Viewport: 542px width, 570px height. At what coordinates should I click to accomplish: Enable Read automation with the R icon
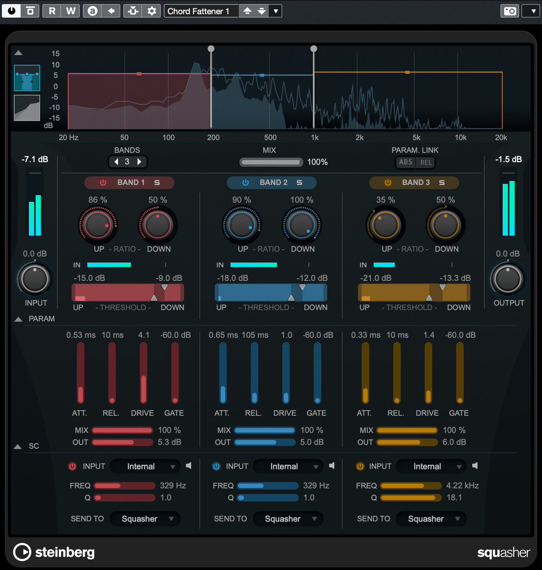point(52,11)
